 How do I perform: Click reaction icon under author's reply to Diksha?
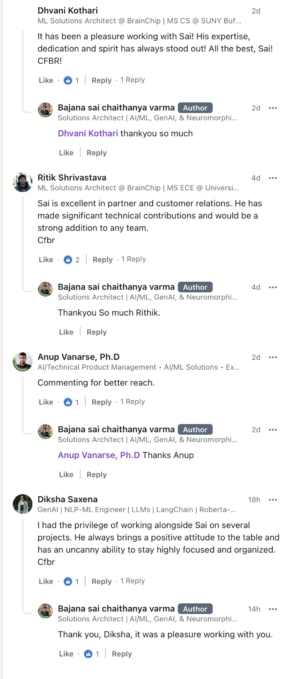[88, 654]
